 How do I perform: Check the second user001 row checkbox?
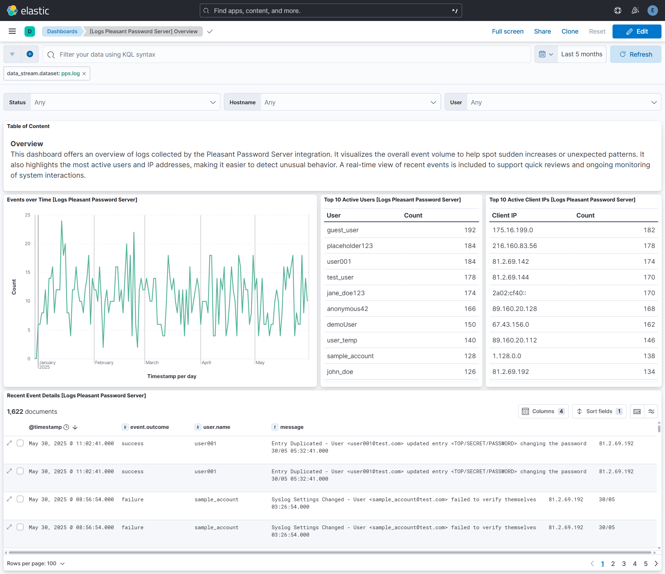[20, 471]
